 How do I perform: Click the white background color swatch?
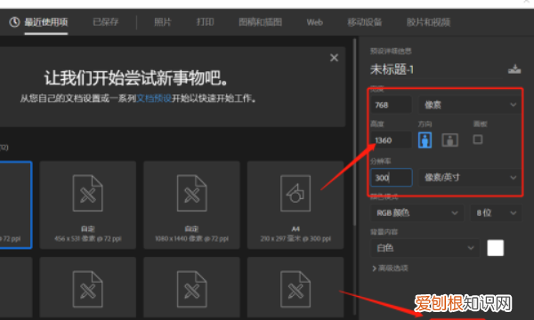coord(495,248)
